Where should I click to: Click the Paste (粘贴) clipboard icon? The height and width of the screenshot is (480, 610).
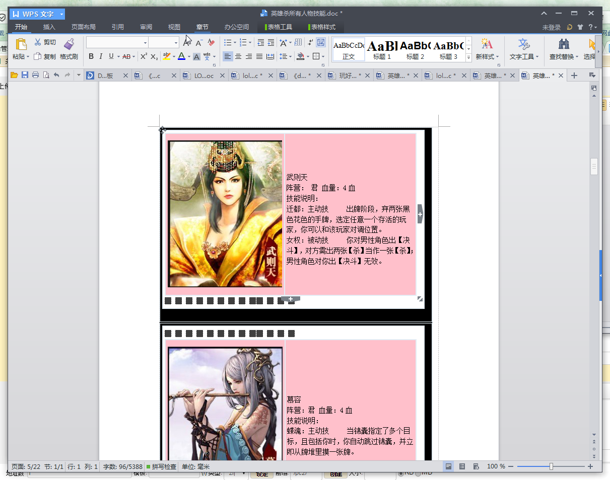point(21,44)
